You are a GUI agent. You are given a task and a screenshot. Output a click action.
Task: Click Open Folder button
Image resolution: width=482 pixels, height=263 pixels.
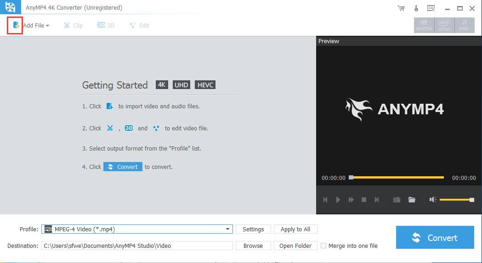pos(295,246)
